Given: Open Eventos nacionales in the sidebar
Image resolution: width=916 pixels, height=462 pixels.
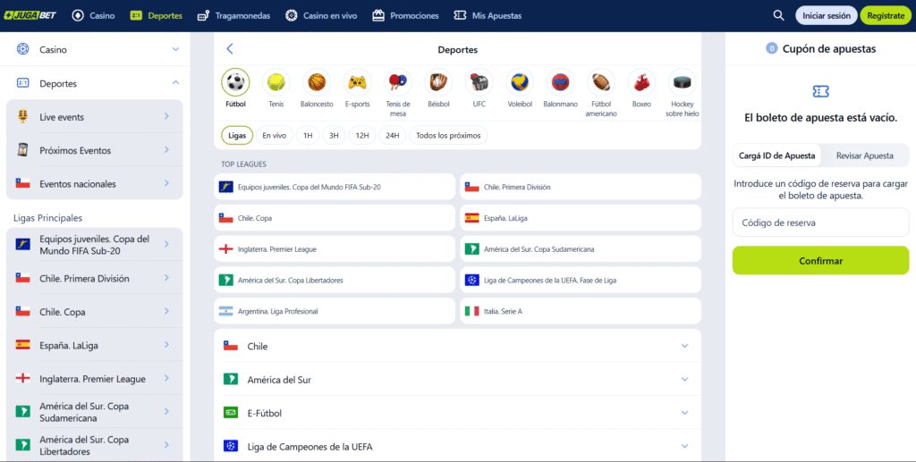Looking at the screenshot, I should point(95,184).
